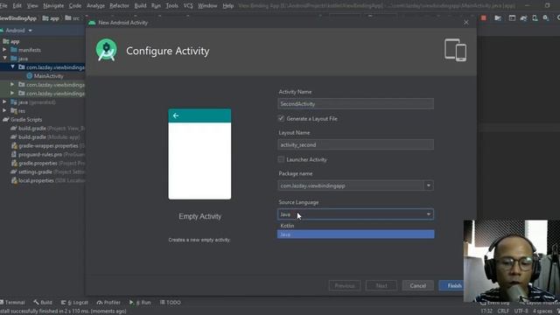Open the Terminal tool window
The height and width of the screenshot is (315, 560).
tap(13, 303)
